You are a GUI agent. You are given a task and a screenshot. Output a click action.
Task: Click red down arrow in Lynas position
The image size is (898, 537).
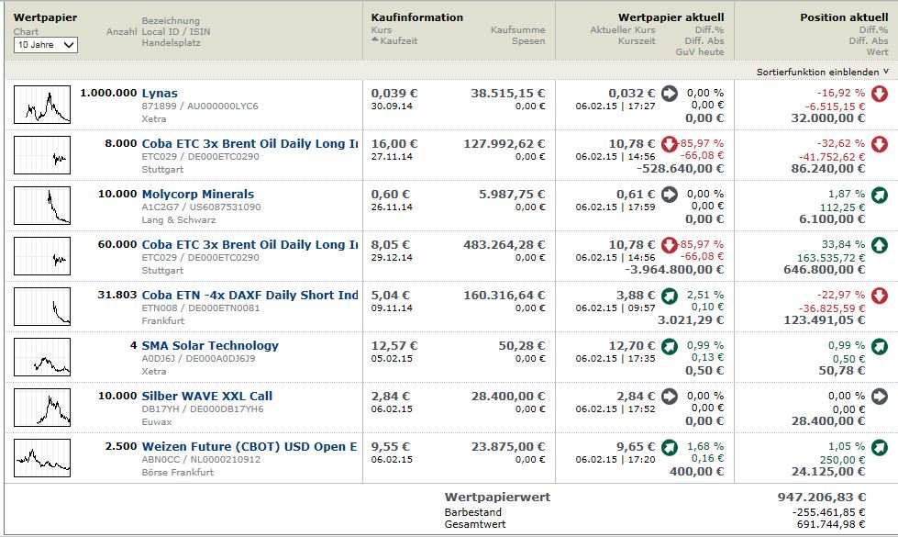pos(880,94)
